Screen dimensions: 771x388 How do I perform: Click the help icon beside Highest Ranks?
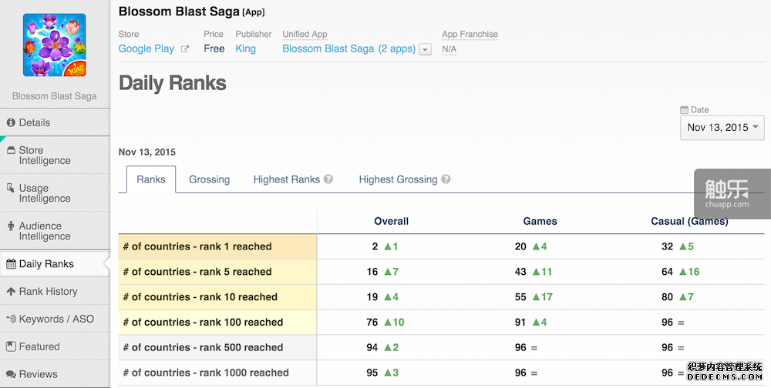point(328,179)
